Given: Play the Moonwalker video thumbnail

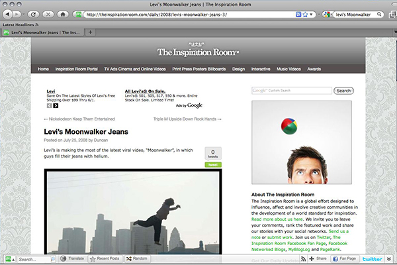Looking at the screenshot, I should coord(133,212).
